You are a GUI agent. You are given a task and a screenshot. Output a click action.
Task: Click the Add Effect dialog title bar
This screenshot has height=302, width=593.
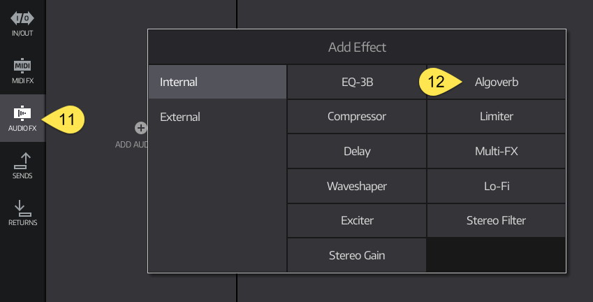[357, 48]
